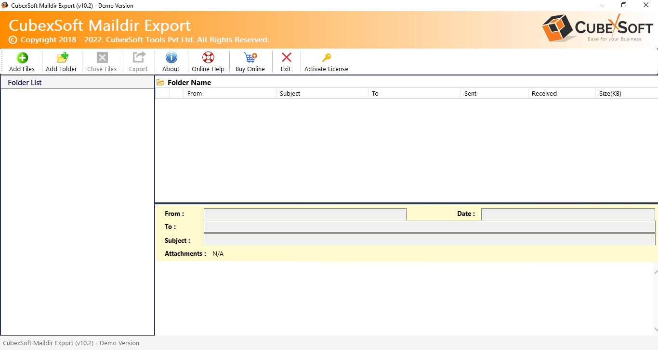Click the Buy Online cart icon
This screenshot has height=350, width=658.
click(250, 58)
